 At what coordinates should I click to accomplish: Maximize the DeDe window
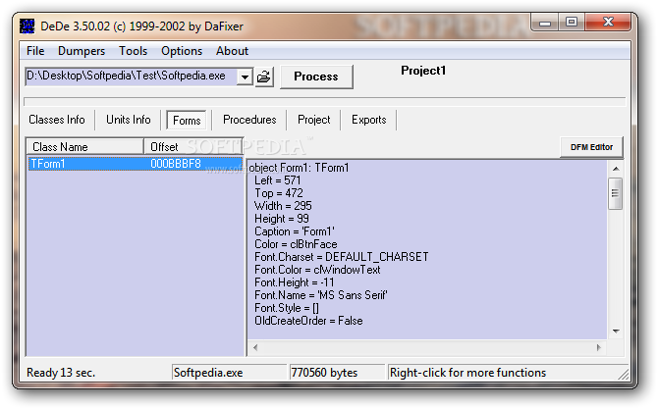(572, 23)
